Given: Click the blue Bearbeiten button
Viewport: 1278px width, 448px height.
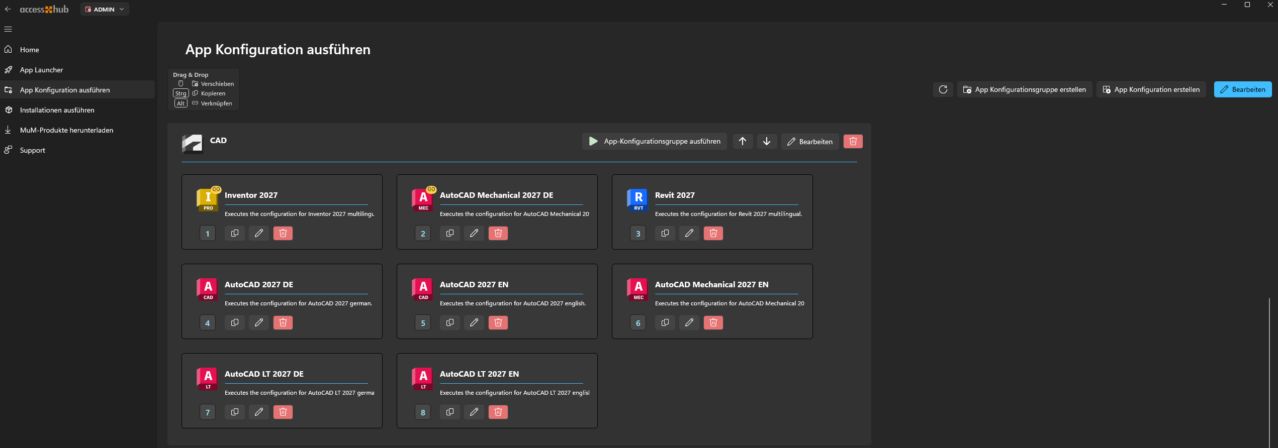Looking at the screenshot, I should point(1243,89).
